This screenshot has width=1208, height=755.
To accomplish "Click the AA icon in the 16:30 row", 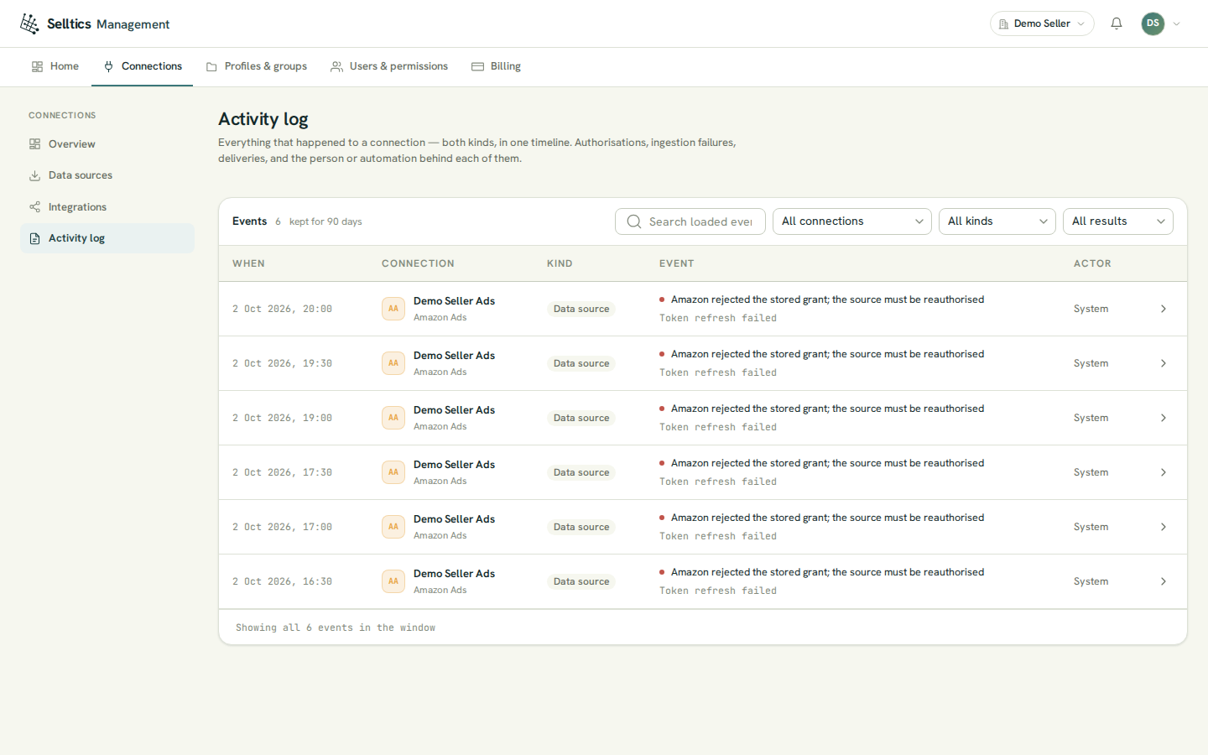I will coord(393,581).
